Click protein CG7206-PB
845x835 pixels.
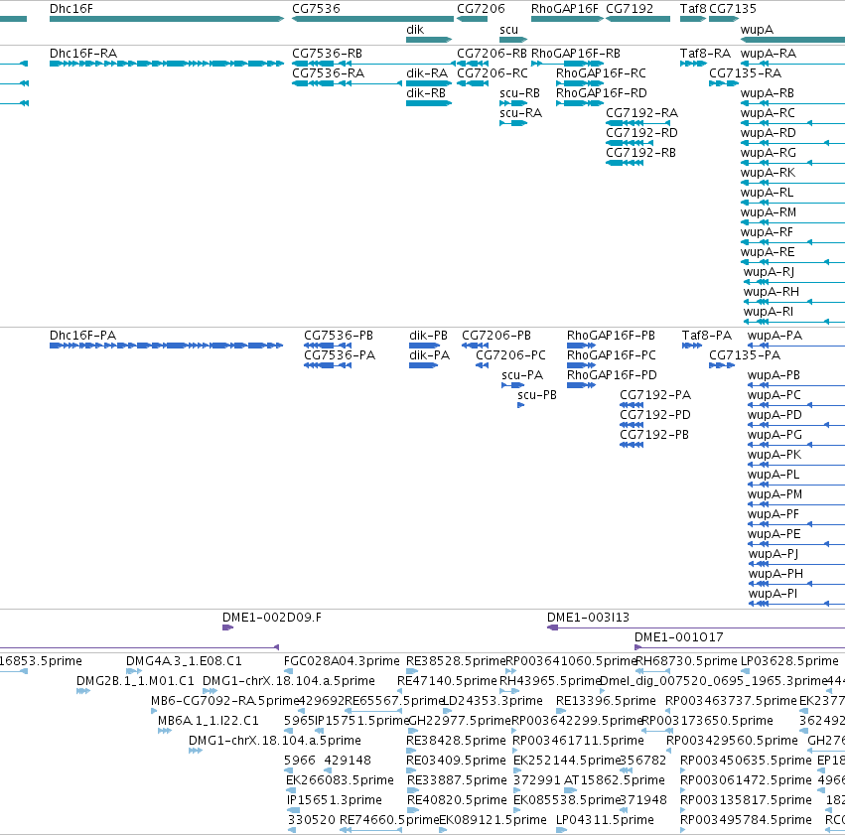[x=476, y=346]
